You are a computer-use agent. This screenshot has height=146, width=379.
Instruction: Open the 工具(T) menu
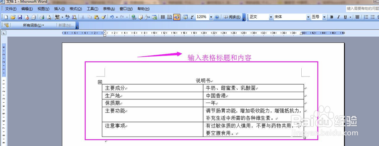click(x=92, y=9)
